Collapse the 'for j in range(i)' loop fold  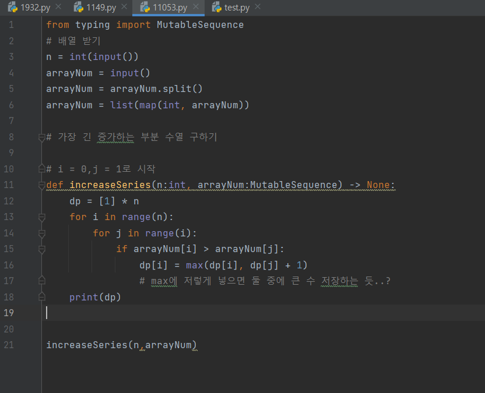point(42,233)
